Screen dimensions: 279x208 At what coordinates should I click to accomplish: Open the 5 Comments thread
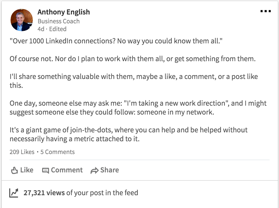58,152
